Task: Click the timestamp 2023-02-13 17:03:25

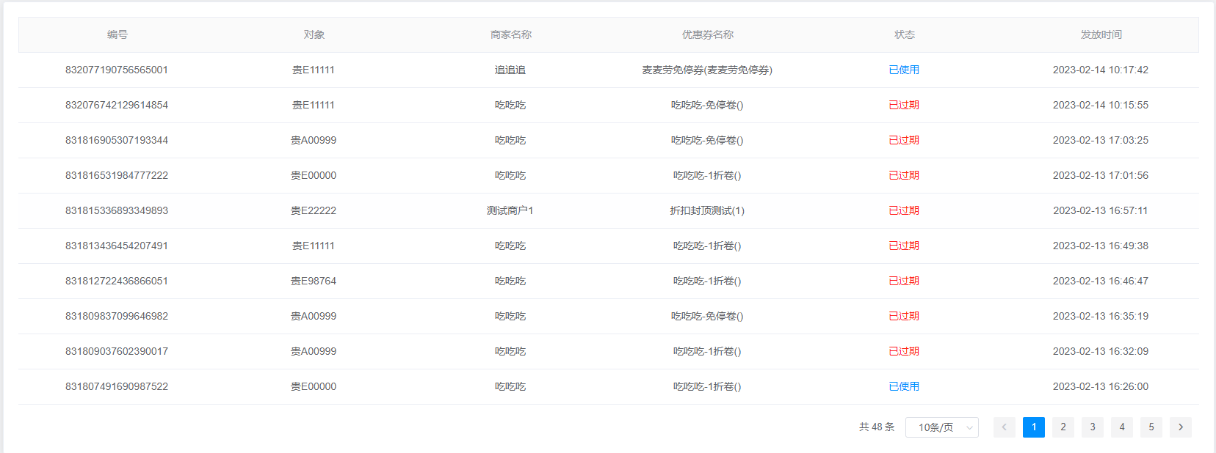Action: point(1100,140)
